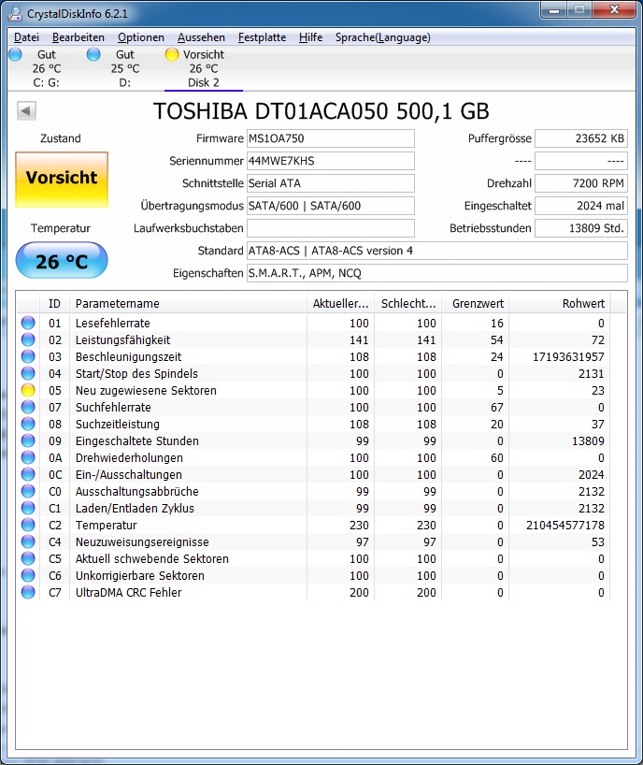Click the Schlecht... column header

407,303
